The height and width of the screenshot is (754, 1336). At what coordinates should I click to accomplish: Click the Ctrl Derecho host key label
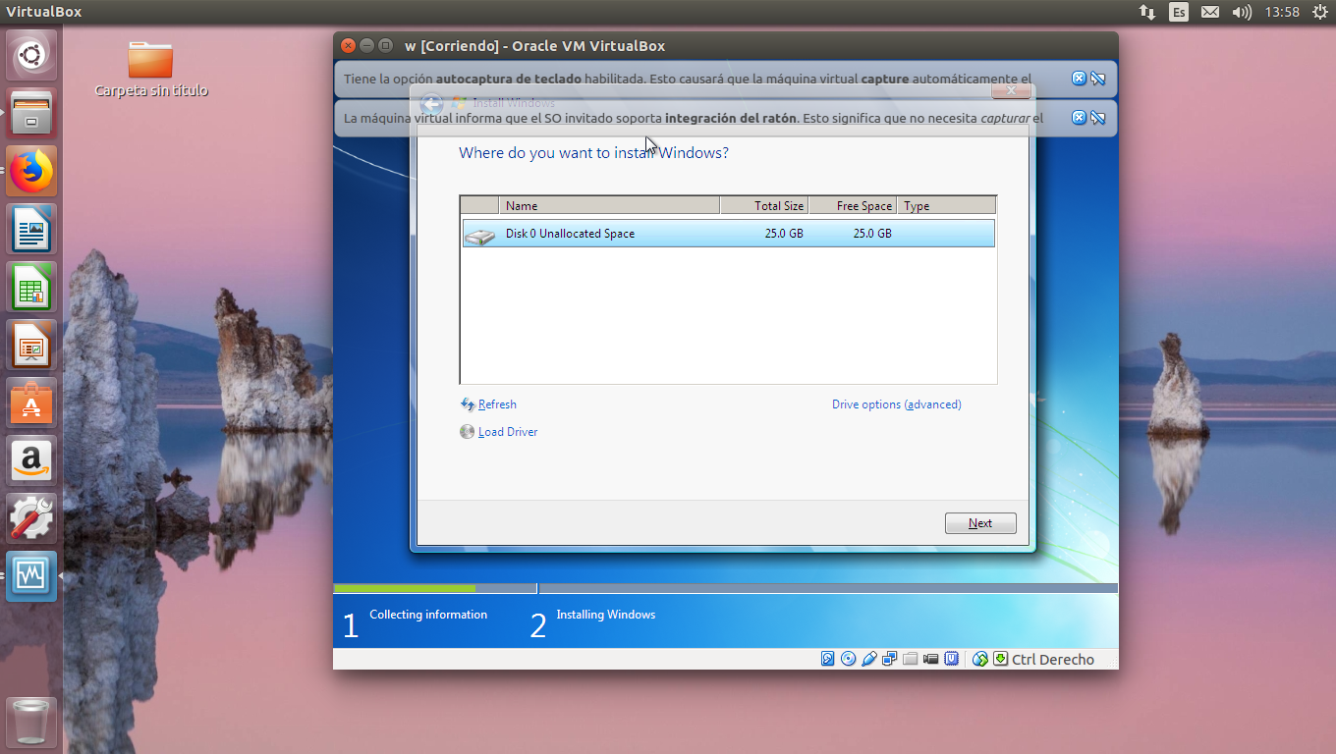click(x=1053, y=660)
